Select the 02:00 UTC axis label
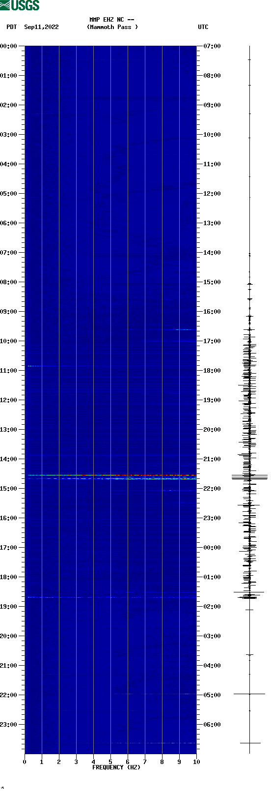 point(212,607)
